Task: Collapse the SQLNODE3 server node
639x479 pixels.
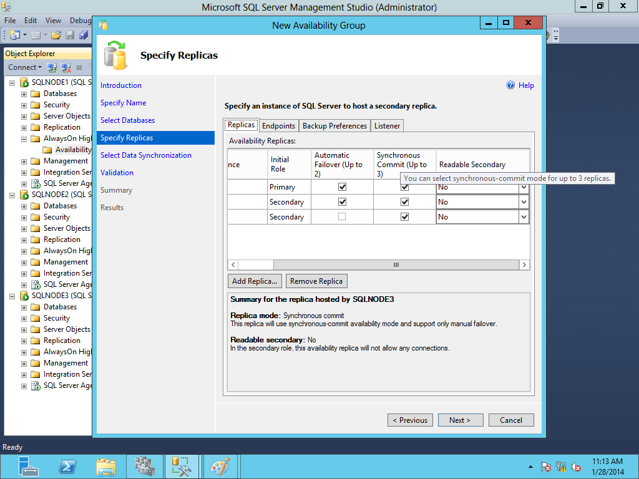Action: pos(12,296)
